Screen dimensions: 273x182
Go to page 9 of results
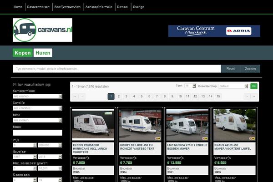pyautogui.click(x=172, y=96)
